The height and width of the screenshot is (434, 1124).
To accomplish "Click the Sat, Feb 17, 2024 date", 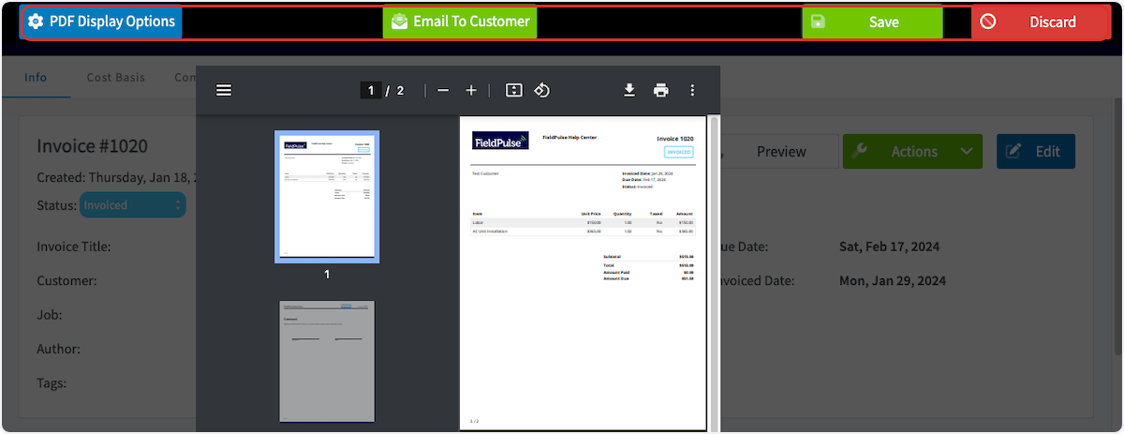I will 889,247.
